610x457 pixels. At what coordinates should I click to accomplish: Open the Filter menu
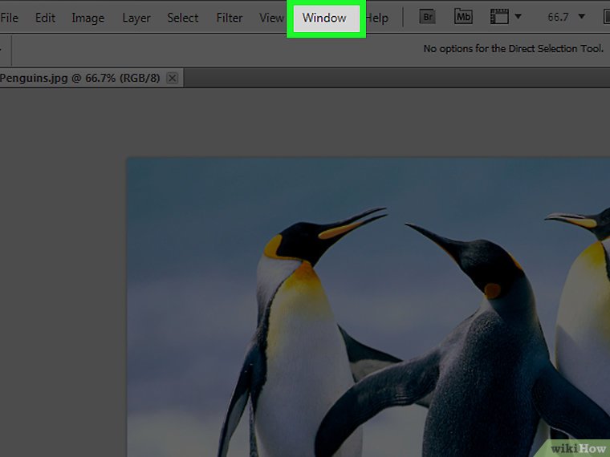230,18
